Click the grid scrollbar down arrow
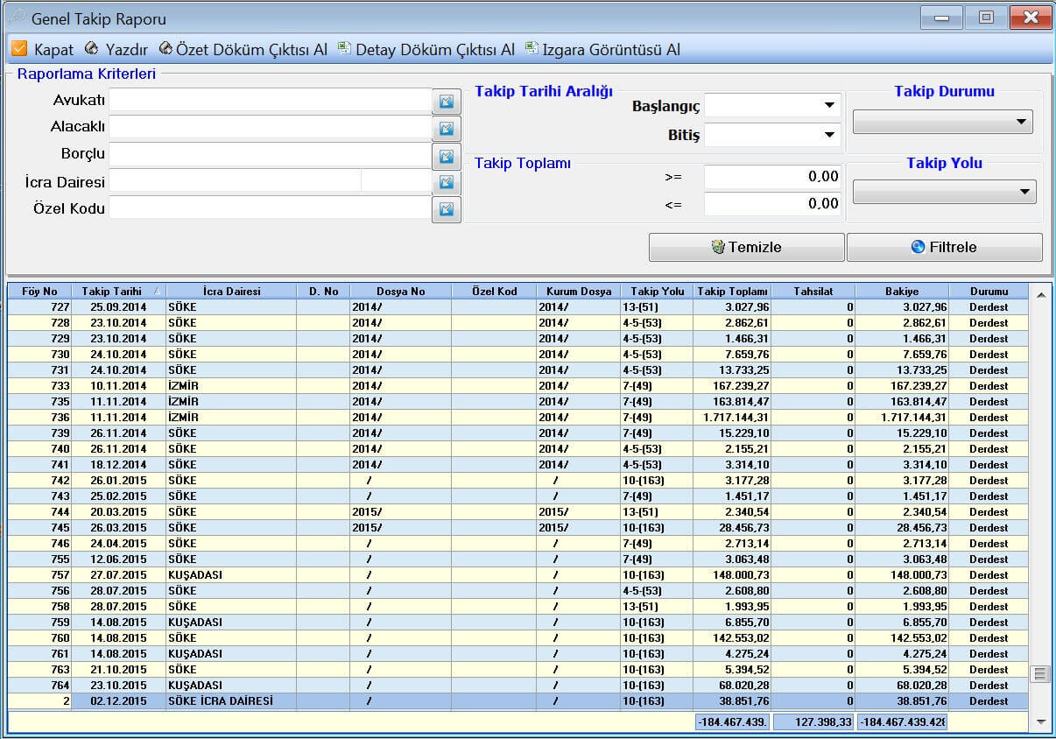The width and height of the screenshot is (1056, 739). pyautogui.click(x=1040, y=721)
